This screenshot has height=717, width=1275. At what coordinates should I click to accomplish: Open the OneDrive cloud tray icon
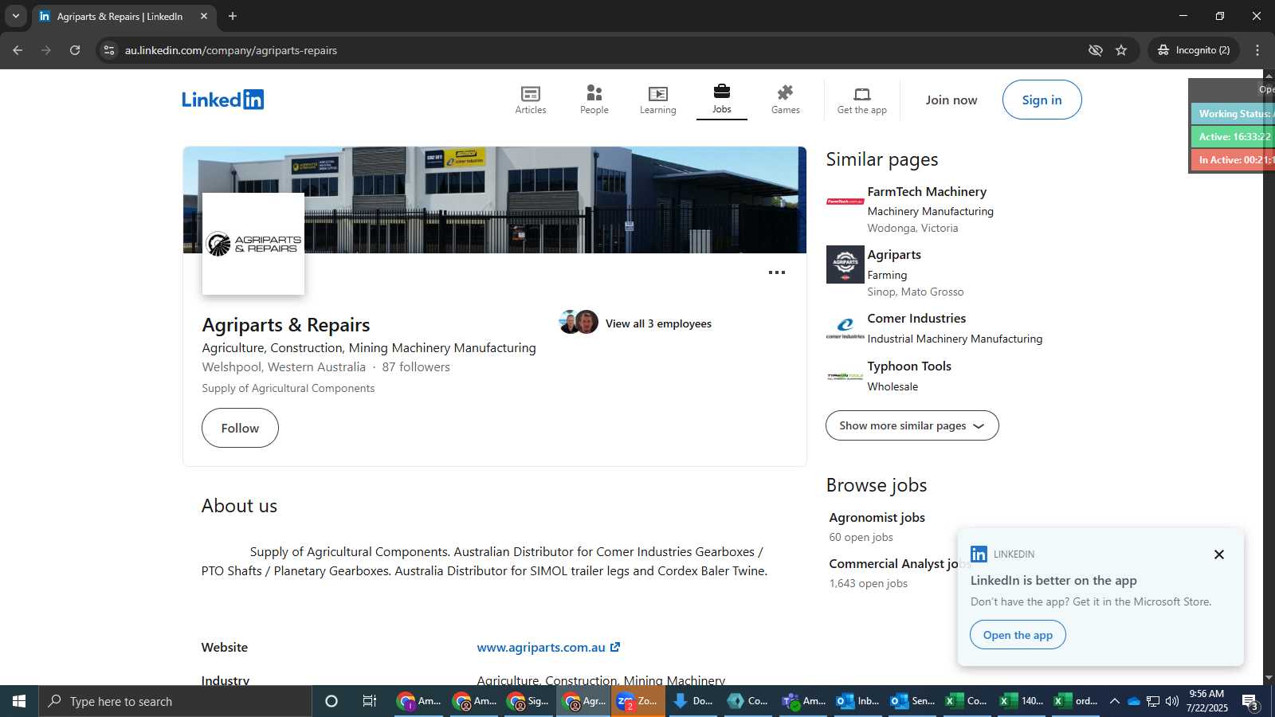click(x=1134, y=701)
